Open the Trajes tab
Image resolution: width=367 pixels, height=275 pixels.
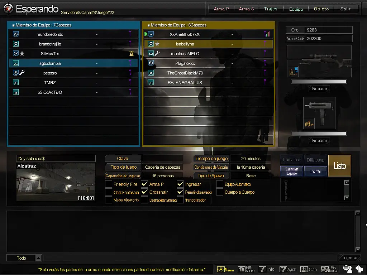(x=271, y=9)
